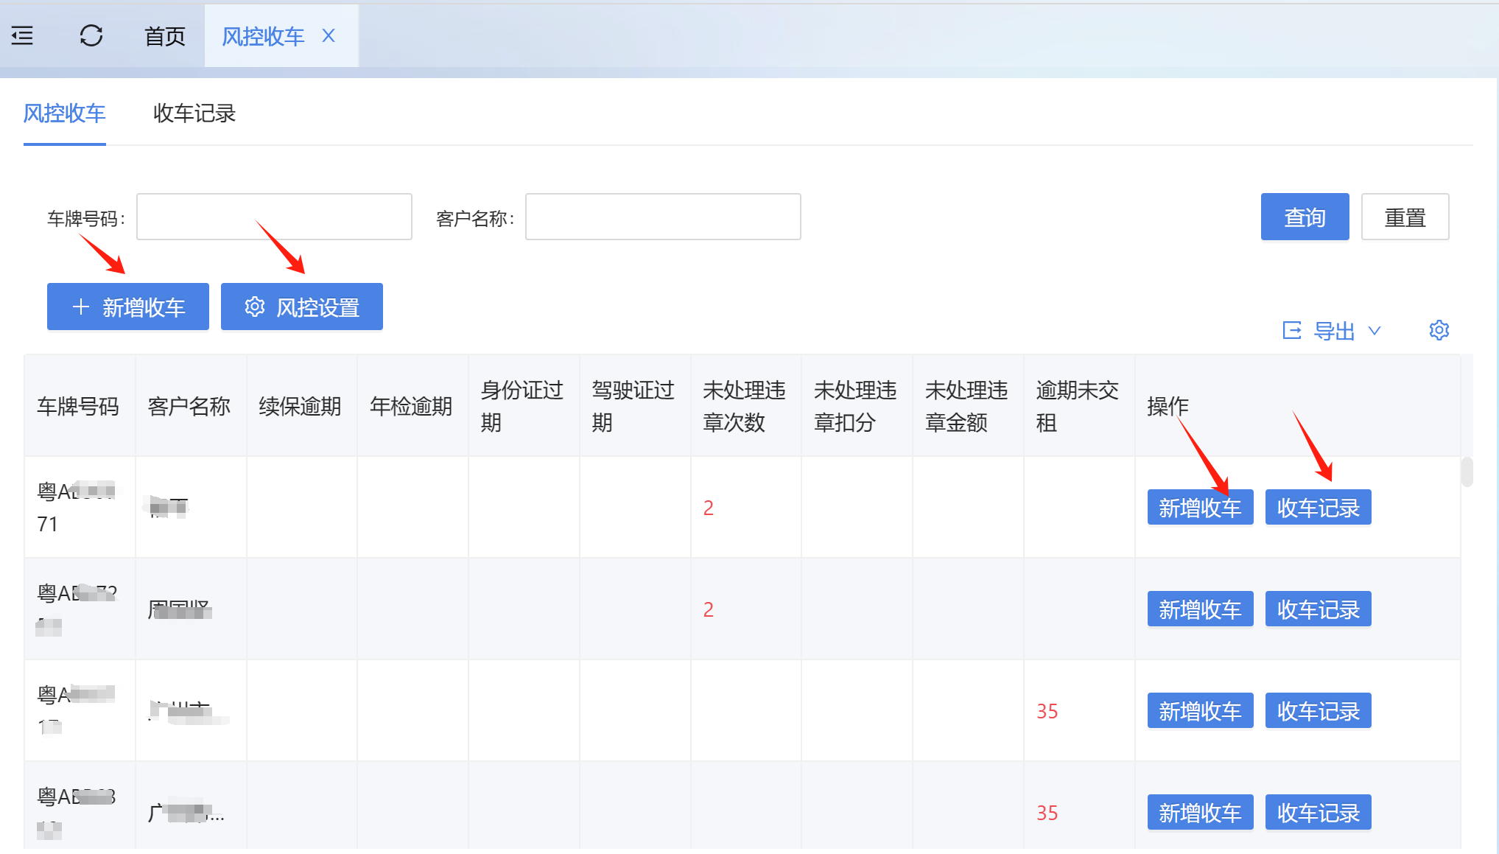Click the 查询 search button
This screenshot has height=854, width=1499.
pyautogui.click(x=1305, y=217)
